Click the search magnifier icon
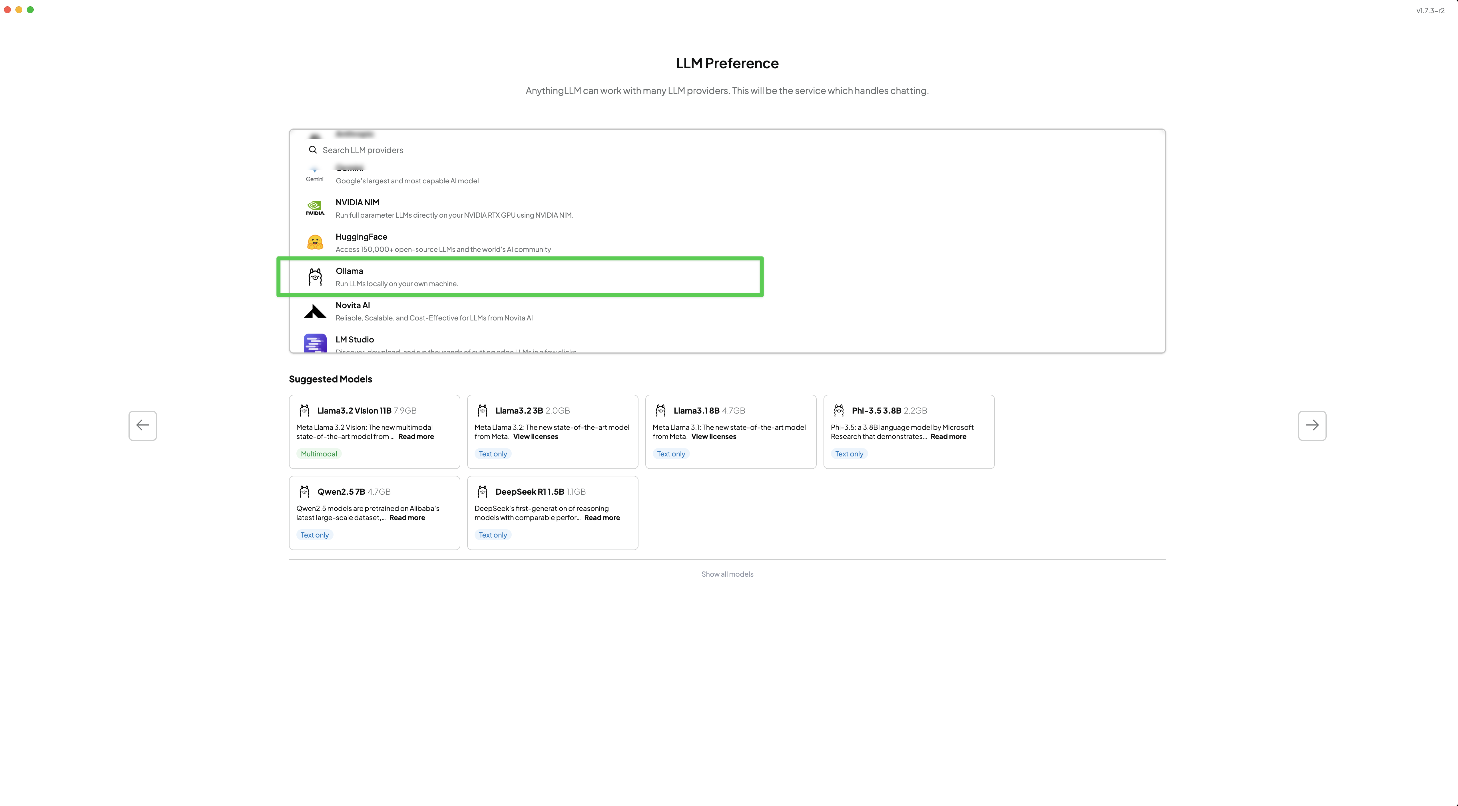This screenshot has width=1458, height=806. [312, 150]
